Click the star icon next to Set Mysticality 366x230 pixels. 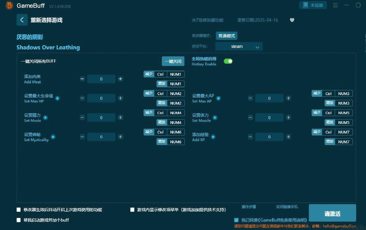[x=53, y=137]
